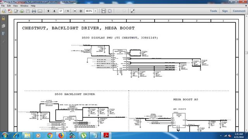Open the zoom percentage dropdown arrow
Viewport: 248px width, 139px height.
tap(95, 11)
